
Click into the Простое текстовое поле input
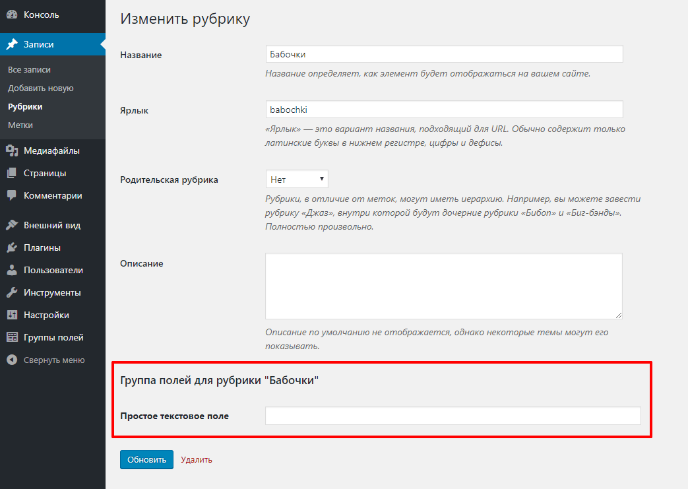tap(453, 416)
